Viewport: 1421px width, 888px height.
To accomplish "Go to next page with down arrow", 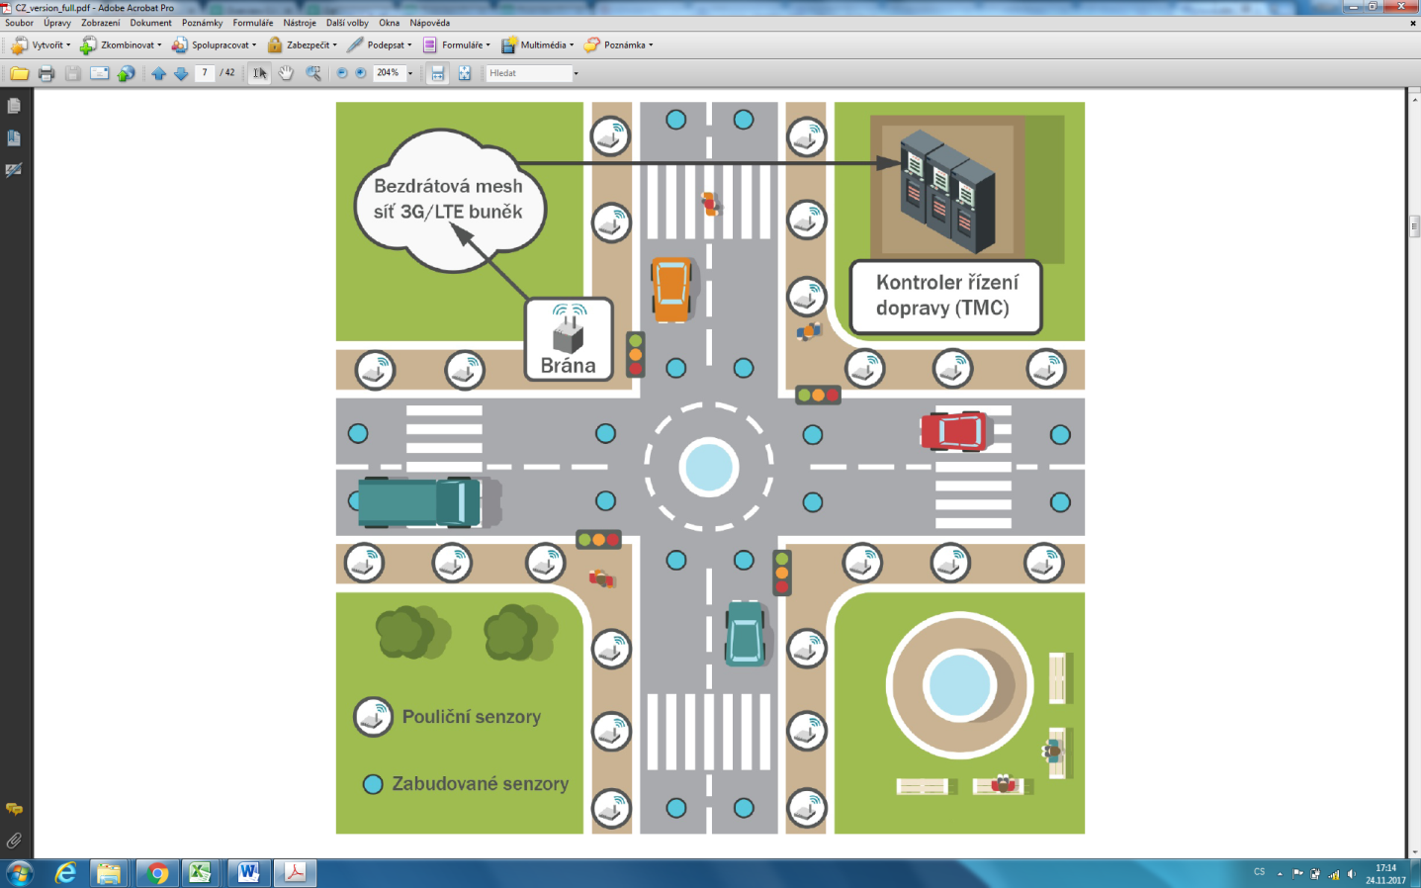I will pyautogui.click(x=181, y=73).
